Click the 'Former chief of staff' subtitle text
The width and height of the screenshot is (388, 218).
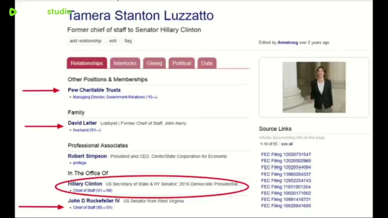click(x=134, y=30)
